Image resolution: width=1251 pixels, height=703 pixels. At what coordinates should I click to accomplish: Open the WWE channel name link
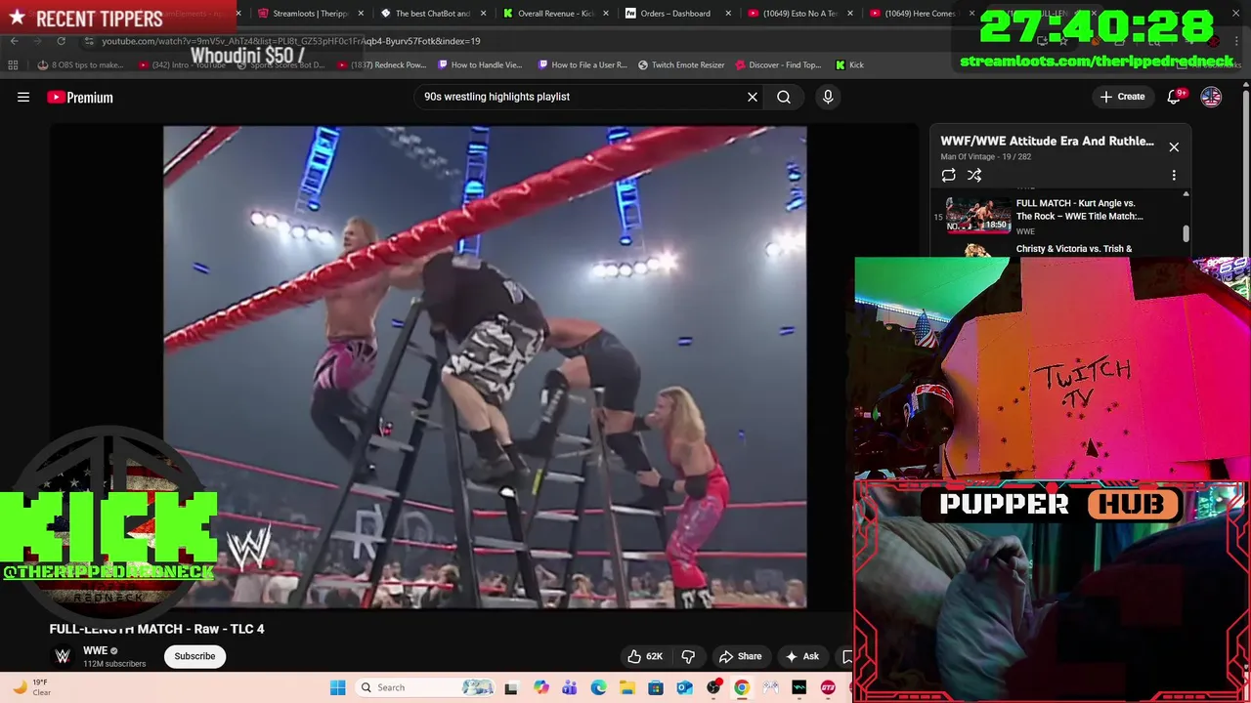click(x=95, y=651)
